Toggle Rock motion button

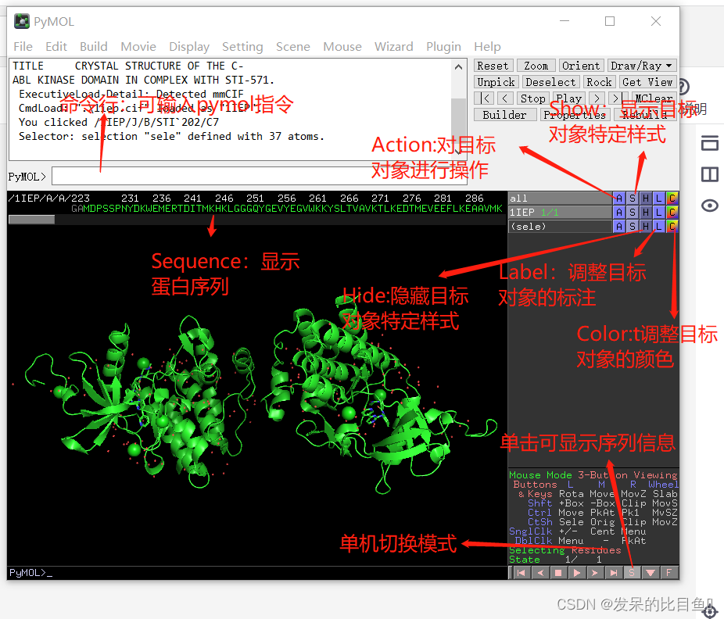click(x=599, y=82)
